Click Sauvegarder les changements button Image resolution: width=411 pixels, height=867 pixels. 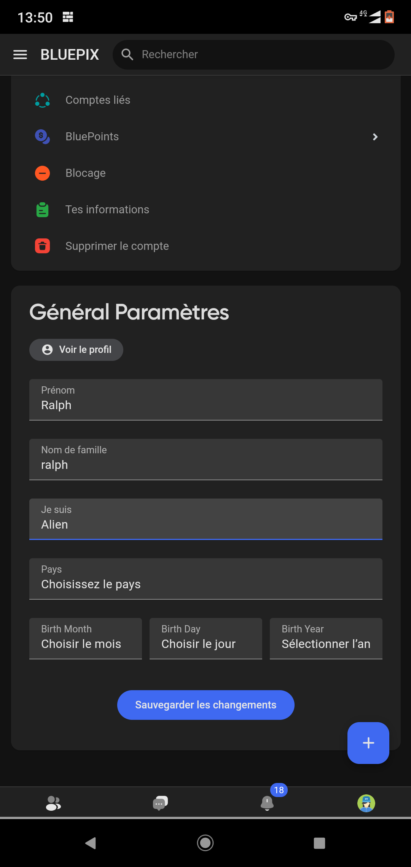pyautogui.click(x=205, y=705)
